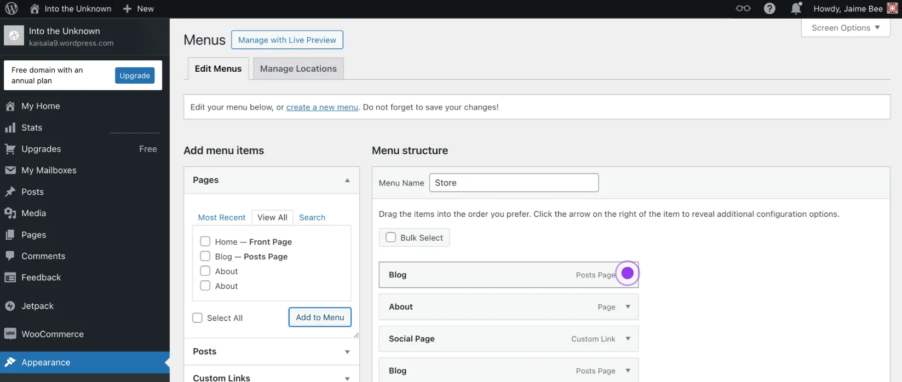Click the Menu Name field containing Store
This screenshot has width=902, height=382.
pos(514,183)
